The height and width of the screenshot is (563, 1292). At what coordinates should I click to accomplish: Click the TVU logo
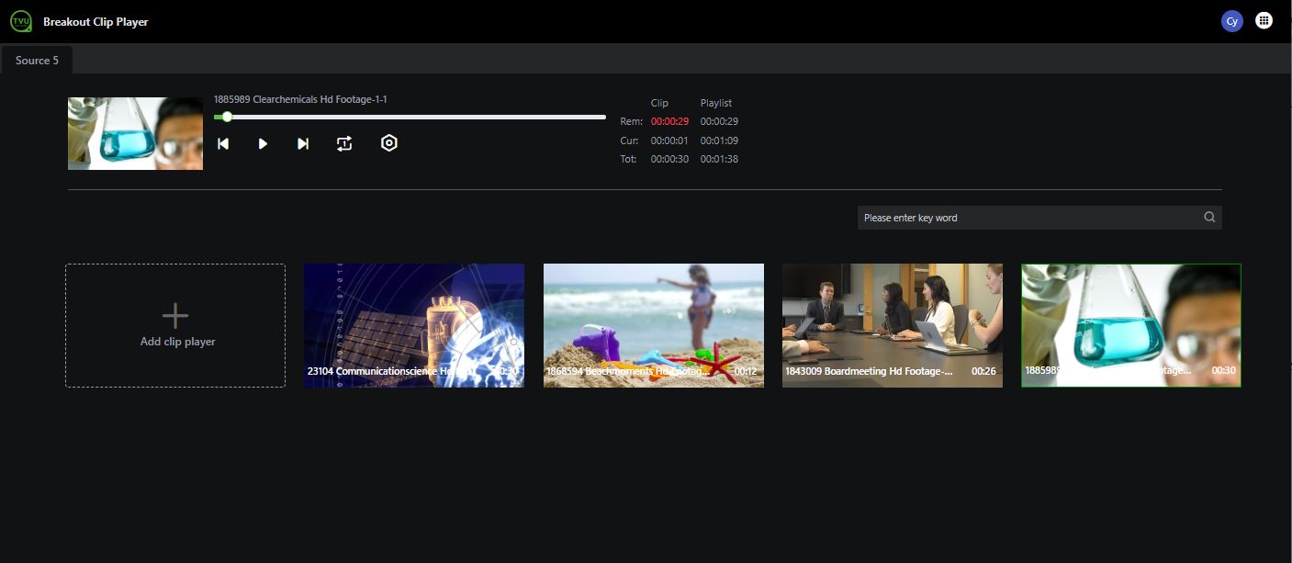pyautogui.click(x=20, y=19)
